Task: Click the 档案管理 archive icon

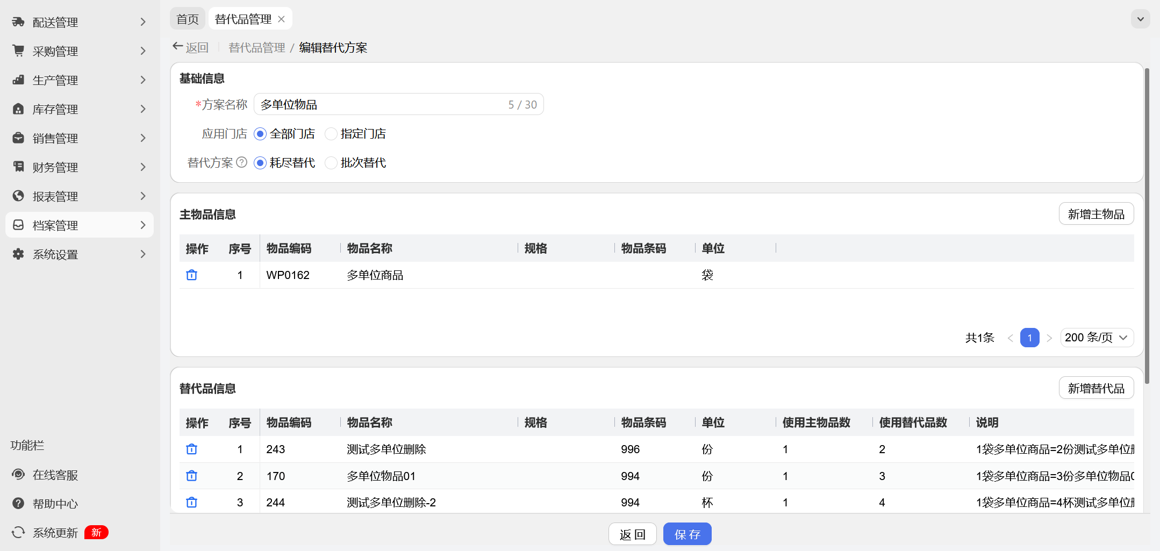Action: coord(18,225)
